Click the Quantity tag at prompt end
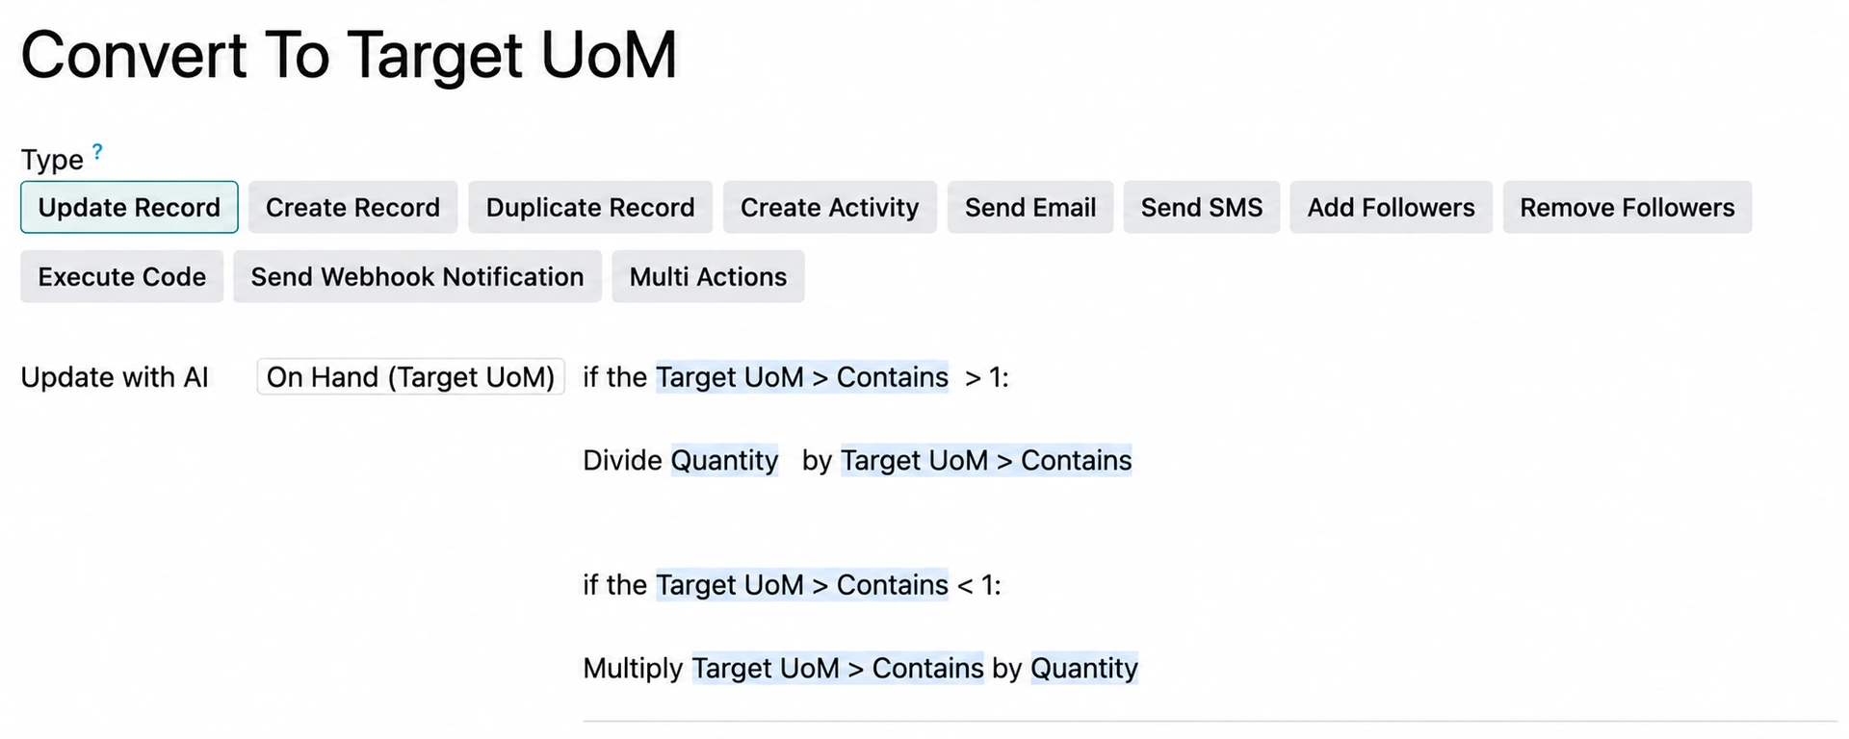 coord(1084,668)
